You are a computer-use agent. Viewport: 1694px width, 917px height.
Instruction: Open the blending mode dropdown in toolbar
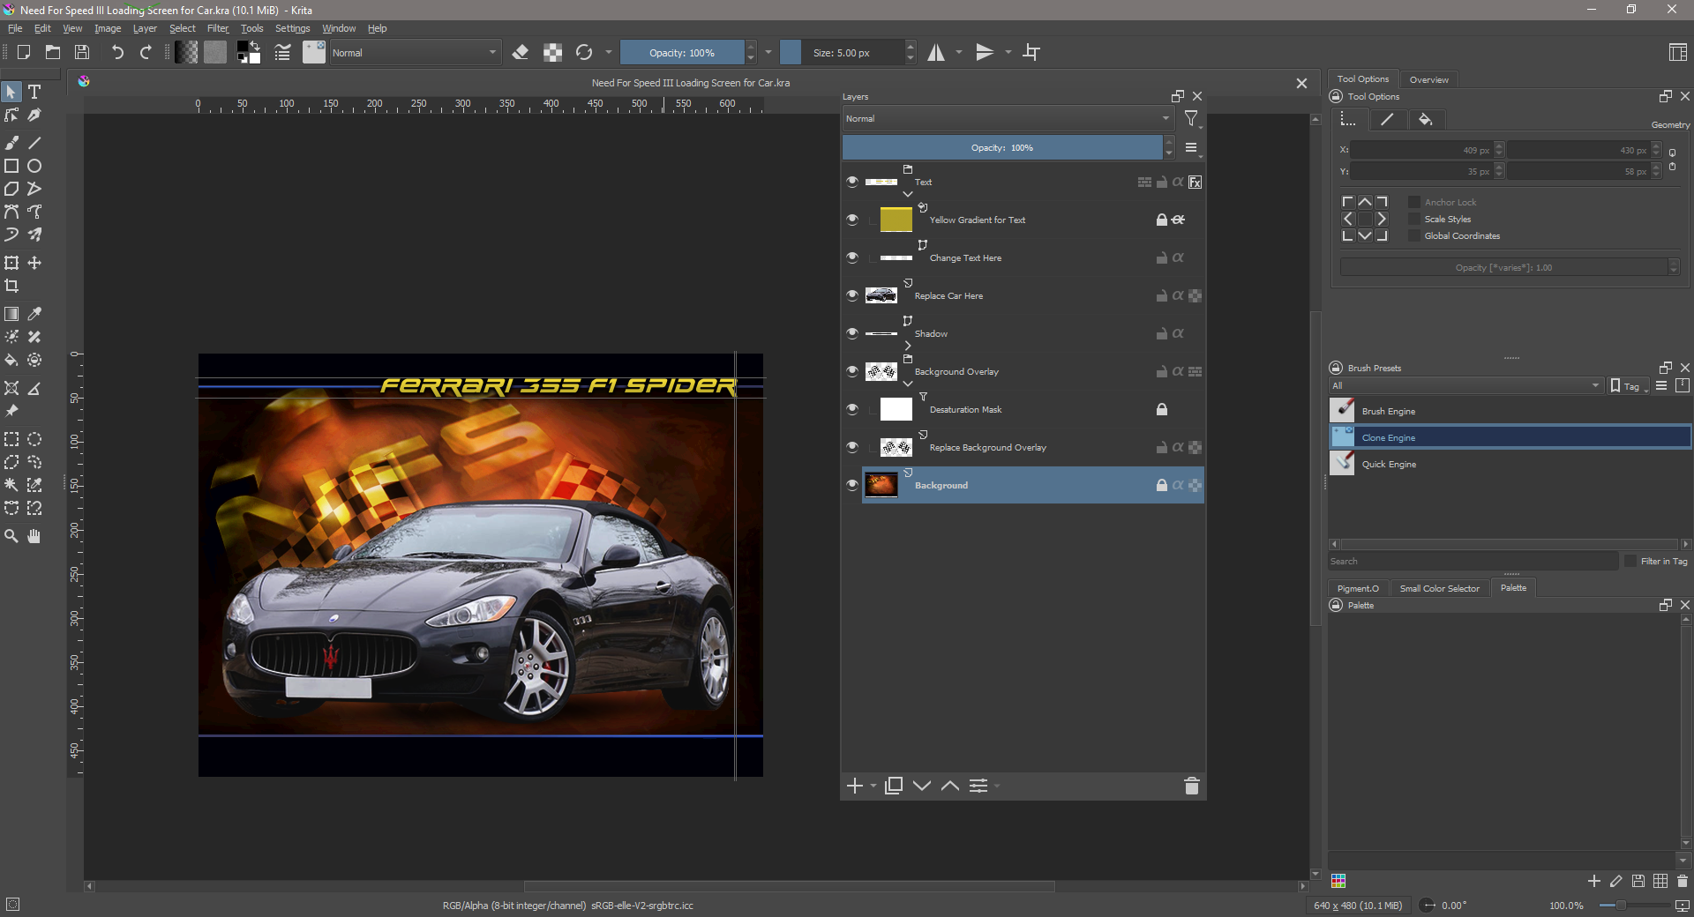415,53
